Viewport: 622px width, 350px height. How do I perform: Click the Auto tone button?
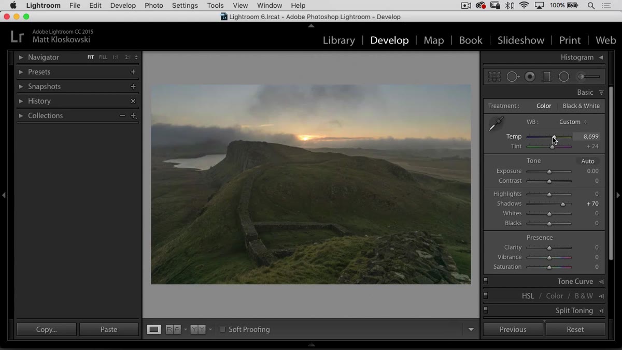(x=588, y=161)
